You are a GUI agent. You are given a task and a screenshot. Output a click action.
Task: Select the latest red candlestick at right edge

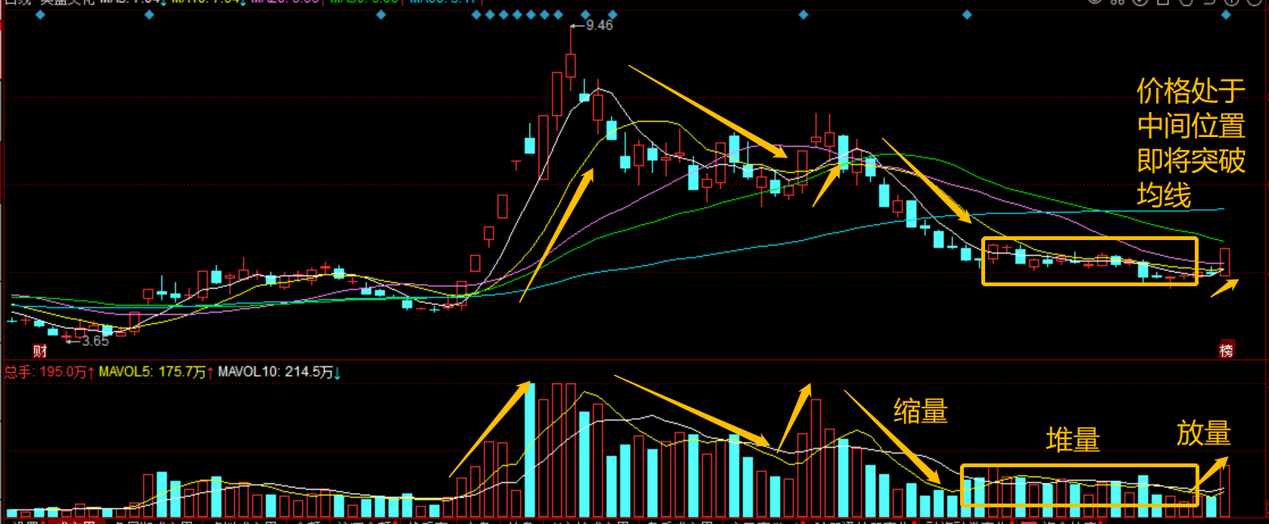[x=1225, y=262]
